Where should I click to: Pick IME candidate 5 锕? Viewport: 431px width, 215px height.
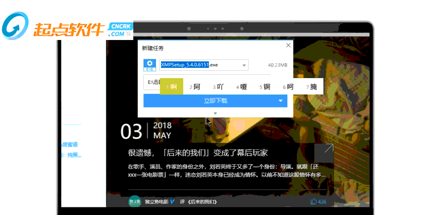pyautogui.click(x=265, y=87)
